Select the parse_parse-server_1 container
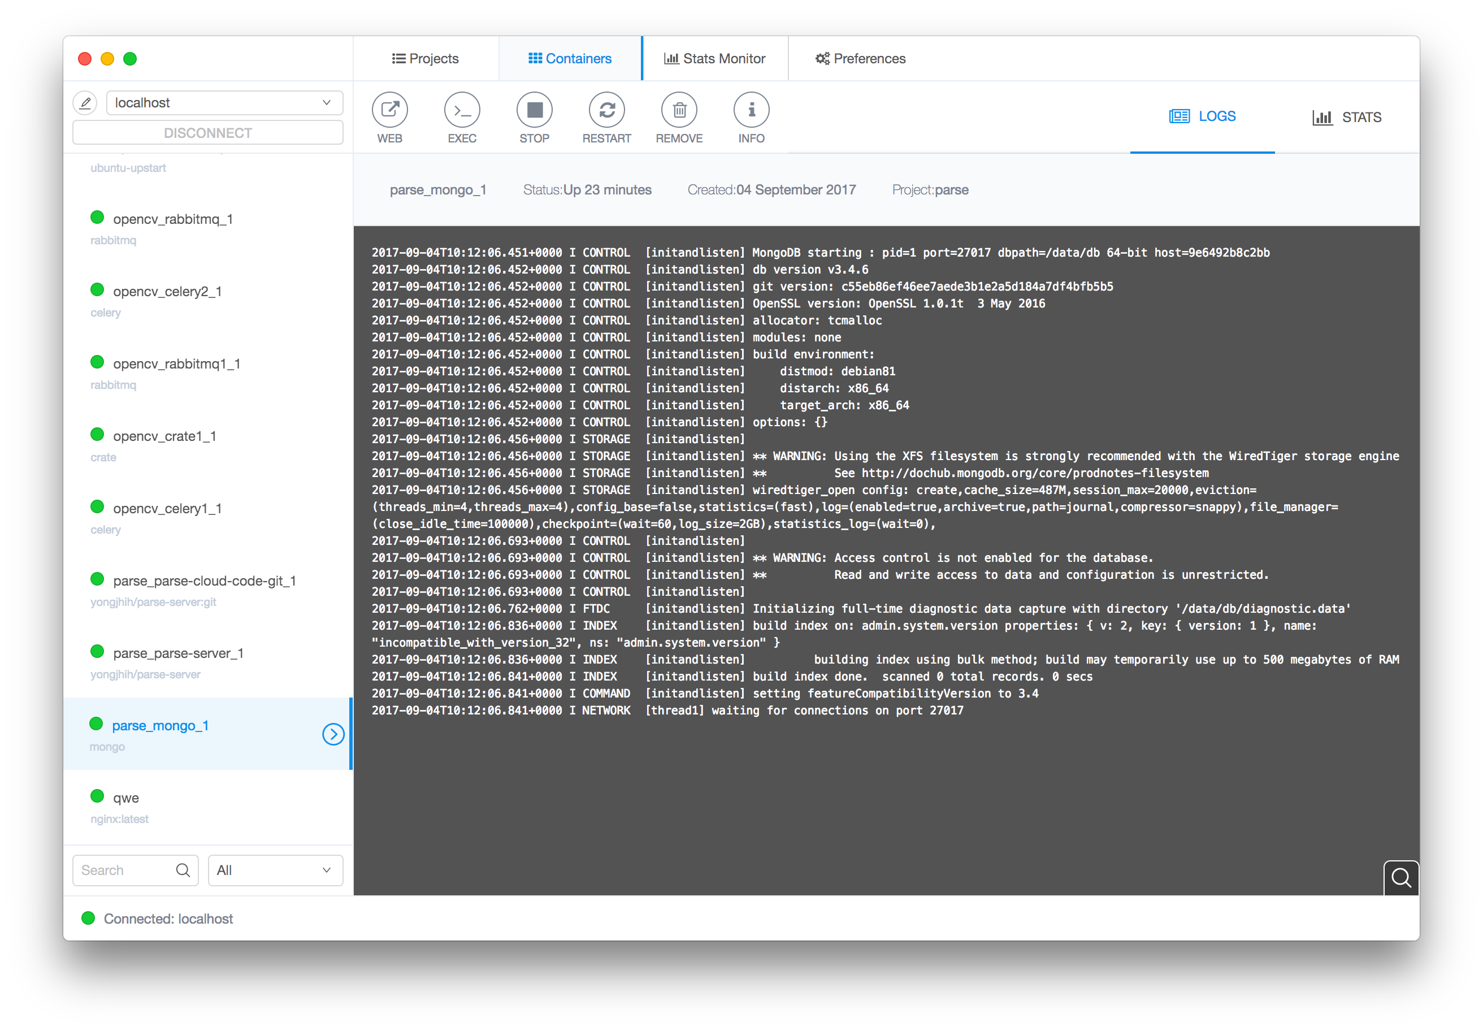This screenshot has width=1483, height=1031. pos(178,653)
